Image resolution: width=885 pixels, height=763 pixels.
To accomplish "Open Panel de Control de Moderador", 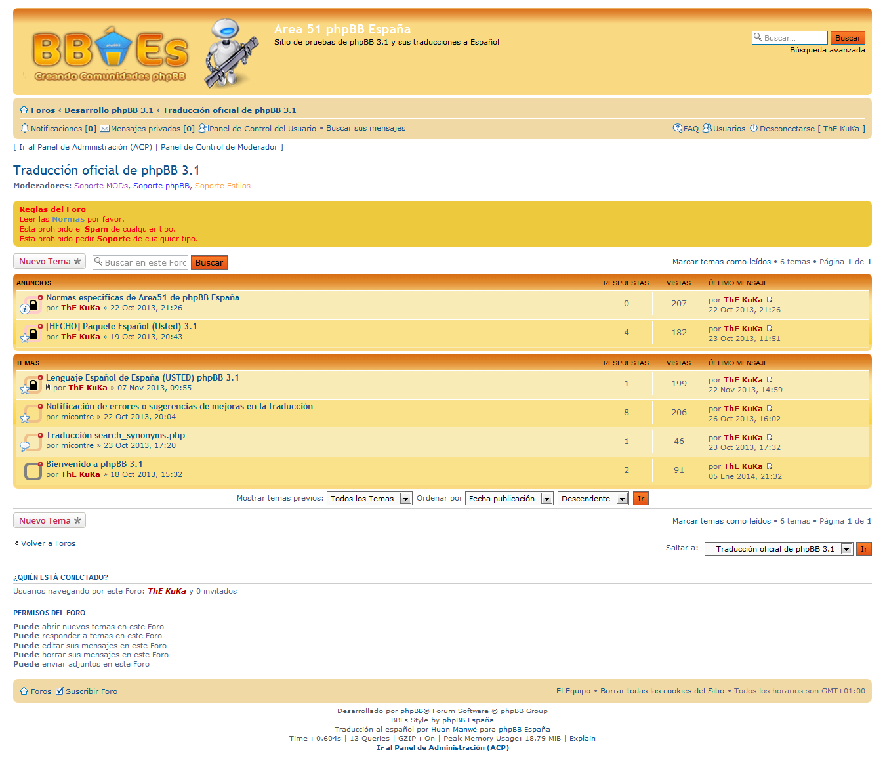I will pos(219,147).
